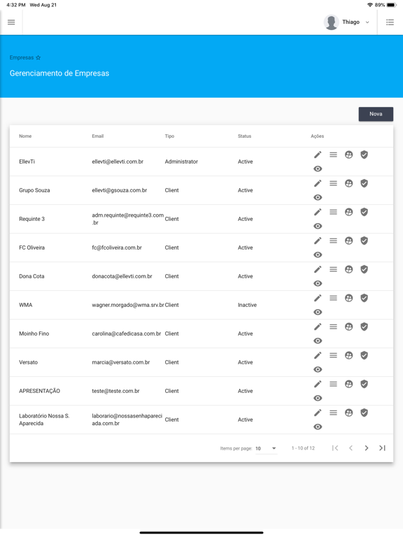403x537 pixels.
Task: View FC Oliveira with the eye icon
Action: click(x=318, y=255)
